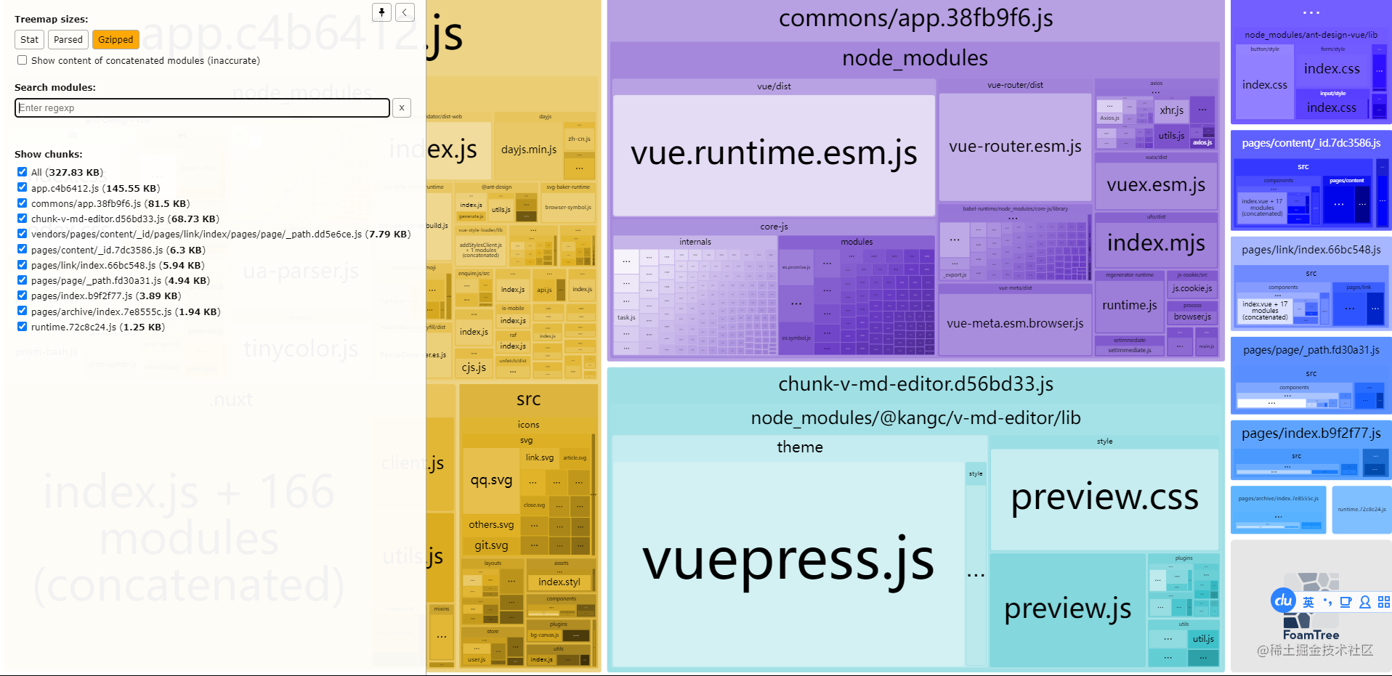Switch treemap sizes to Parsed

[x=68, y=39]
